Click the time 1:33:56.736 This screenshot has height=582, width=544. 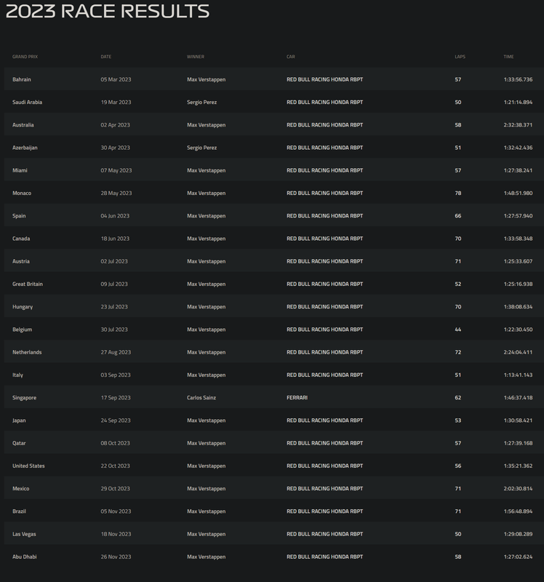pyautogui.click(x=518, y=79)
